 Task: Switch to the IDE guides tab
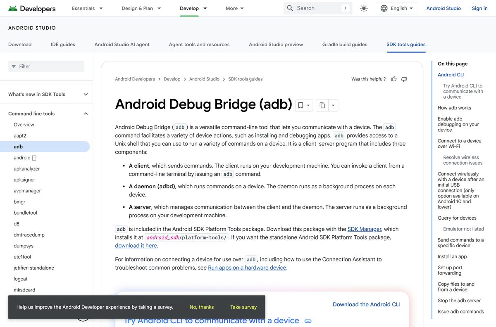[x=63, y=45]
